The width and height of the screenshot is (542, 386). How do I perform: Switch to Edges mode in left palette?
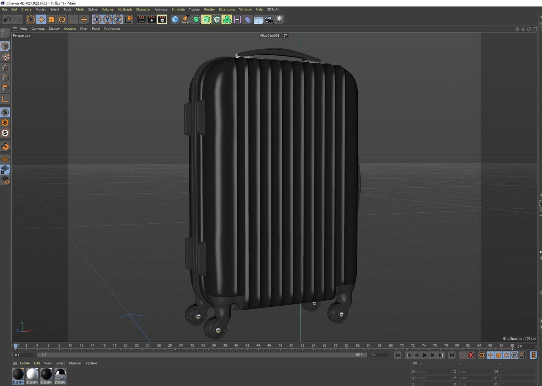pyautogui.click(x=5, y=78)
